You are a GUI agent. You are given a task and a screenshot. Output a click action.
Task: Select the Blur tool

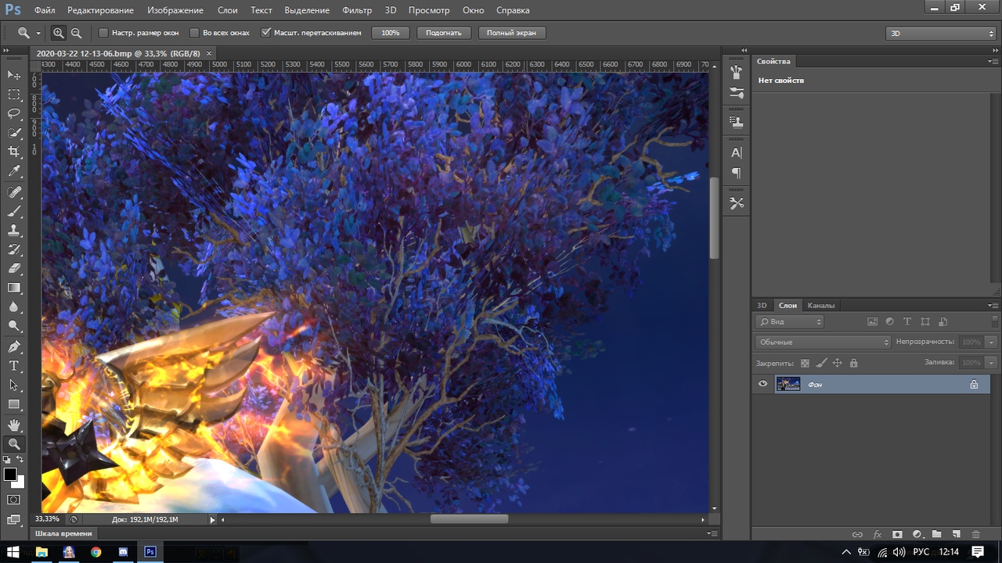pos(14,307)
